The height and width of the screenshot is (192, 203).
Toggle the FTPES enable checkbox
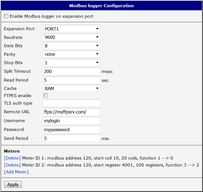coord(45,95)
